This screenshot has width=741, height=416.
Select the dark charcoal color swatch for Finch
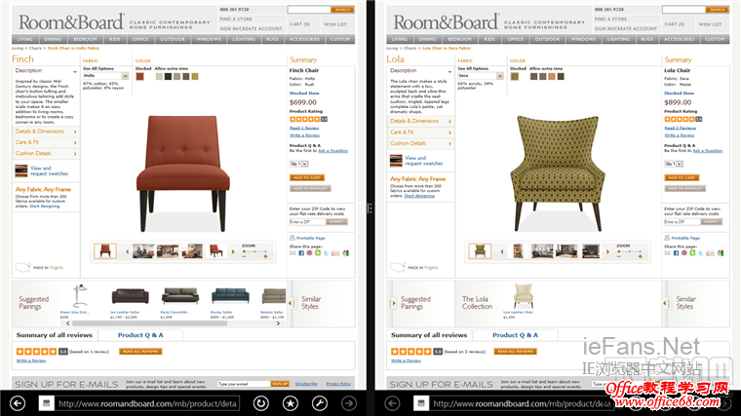168,77
